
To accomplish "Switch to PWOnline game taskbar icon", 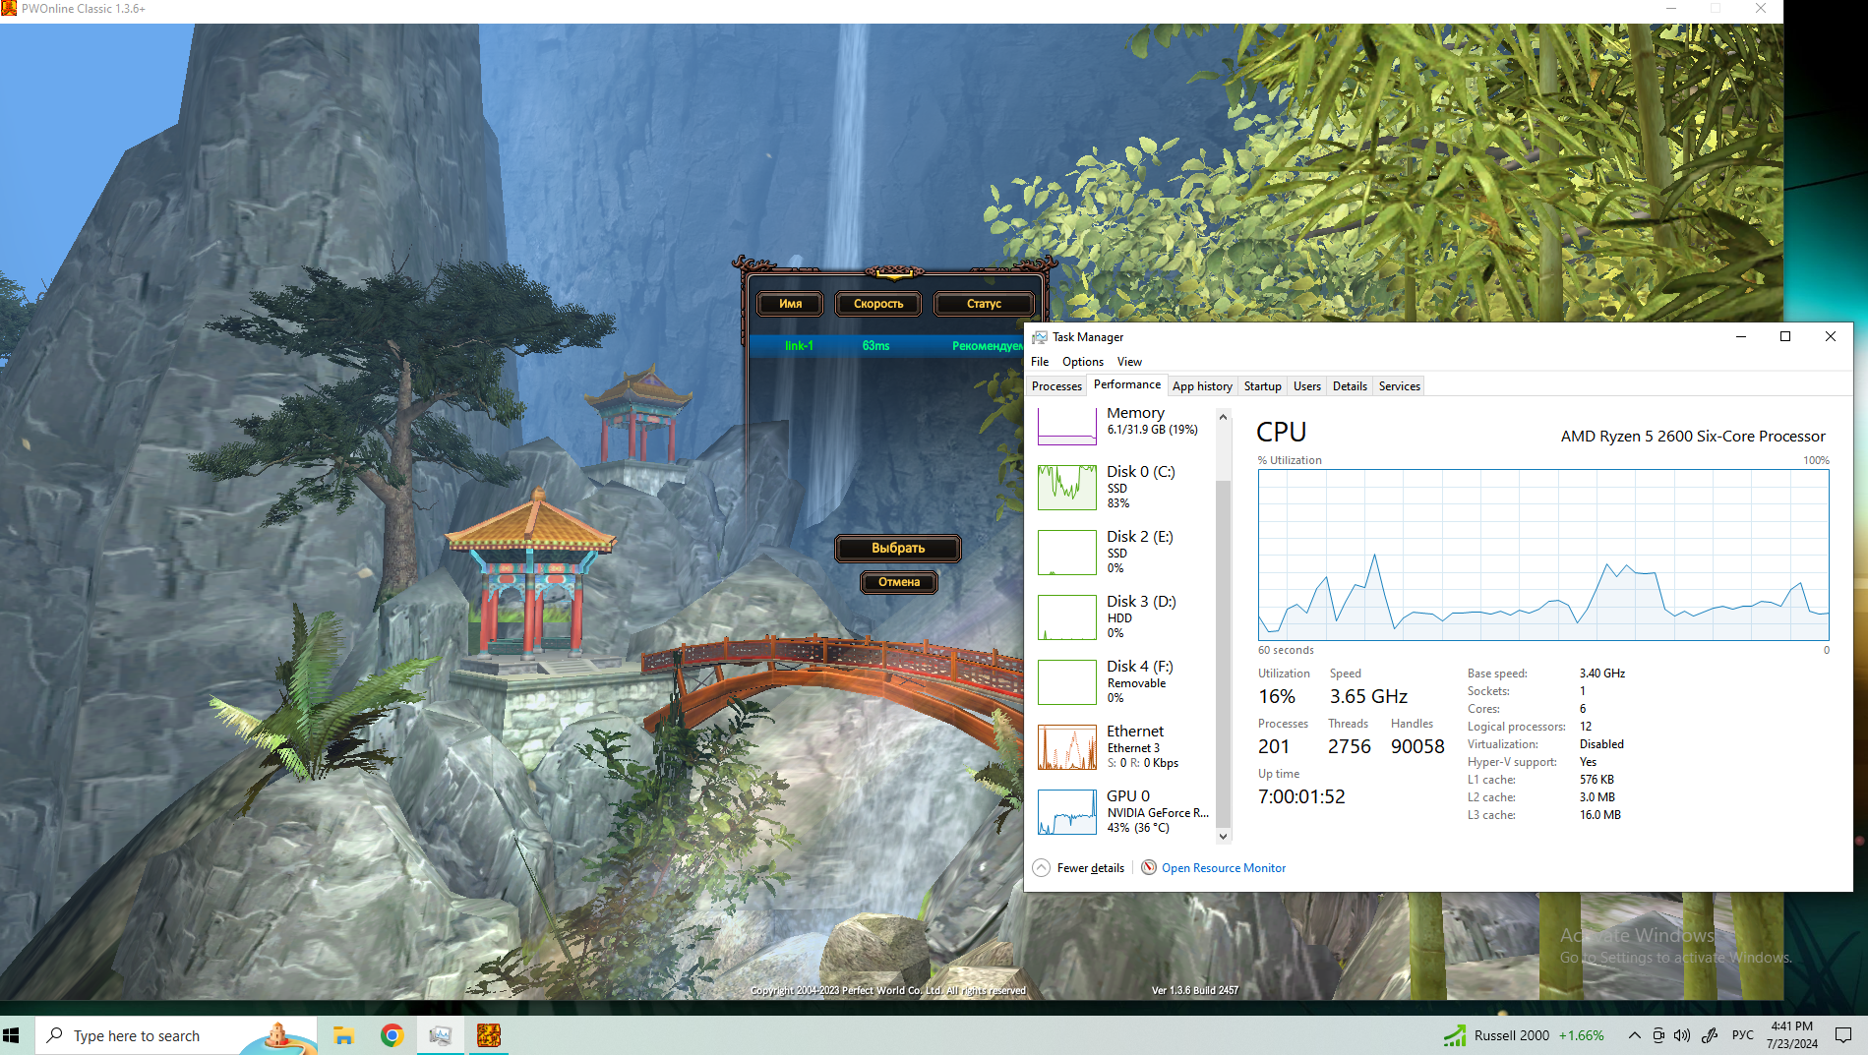I will point(489,1035).
